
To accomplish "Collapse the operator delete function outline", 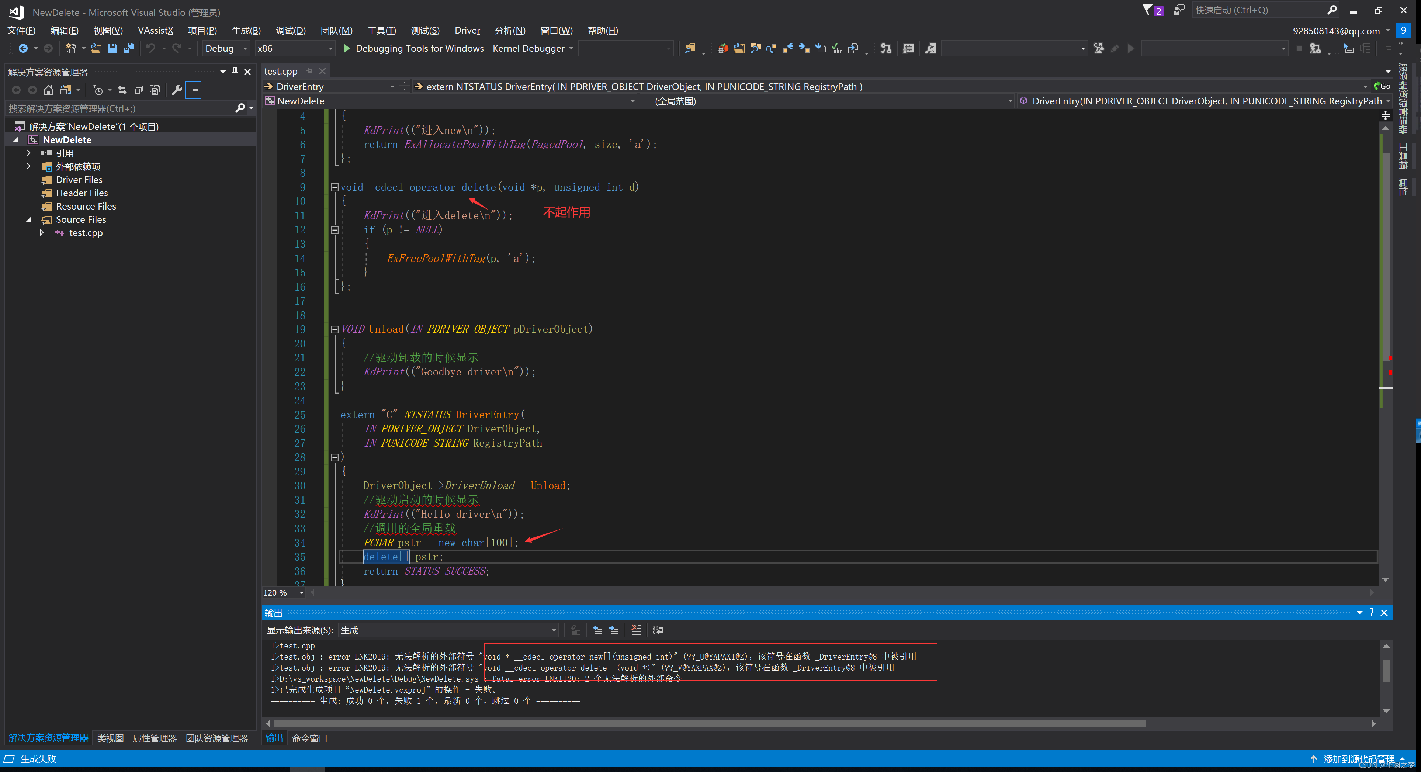I will [x=334, y=187].
